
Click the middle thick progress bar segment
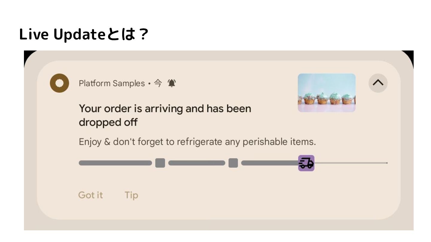click(x=197, y=163)
